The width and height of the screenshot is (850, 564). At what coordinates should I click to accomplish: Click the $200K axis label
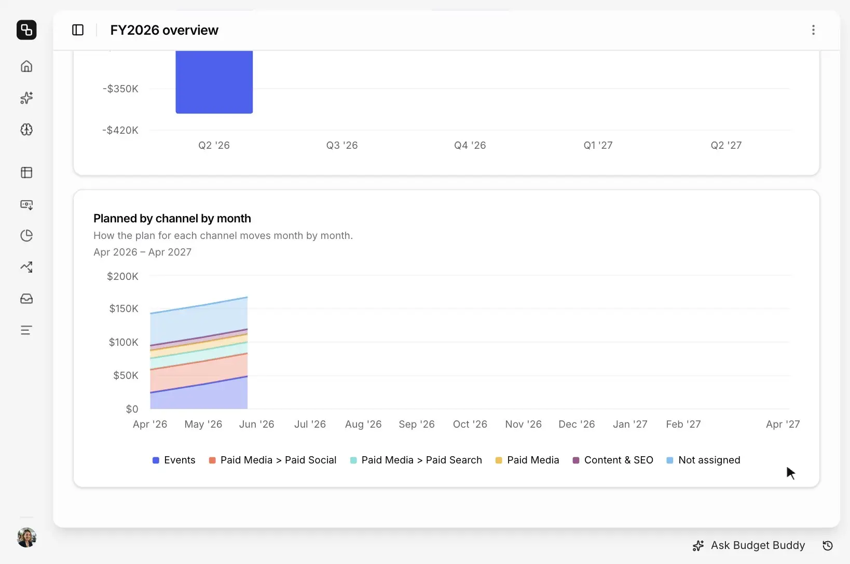tap(123, 276)
